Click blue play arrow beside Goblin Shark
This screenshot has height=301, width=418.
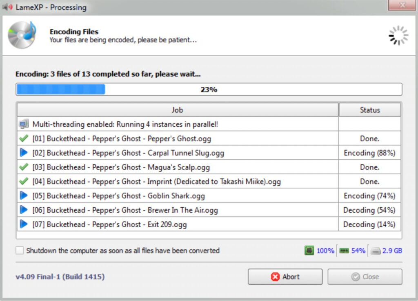[x=24, y=196]
